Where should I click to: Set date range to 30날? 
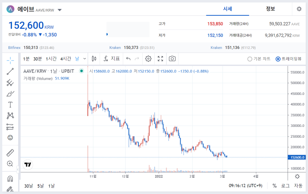coord(28,186)
